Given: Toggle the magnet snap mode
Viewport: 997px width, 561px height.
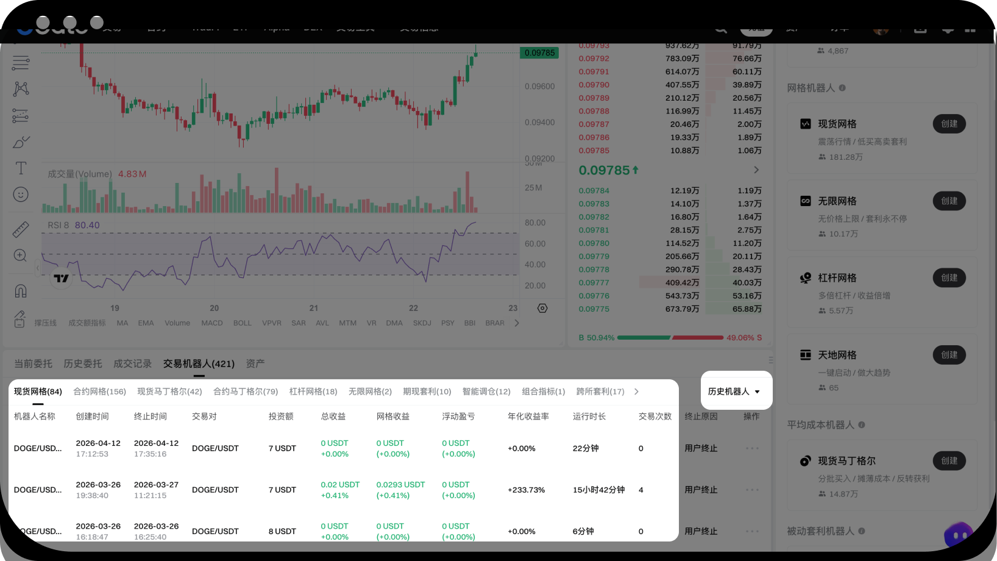Looking at the screenshot, I should click(21, 291).
